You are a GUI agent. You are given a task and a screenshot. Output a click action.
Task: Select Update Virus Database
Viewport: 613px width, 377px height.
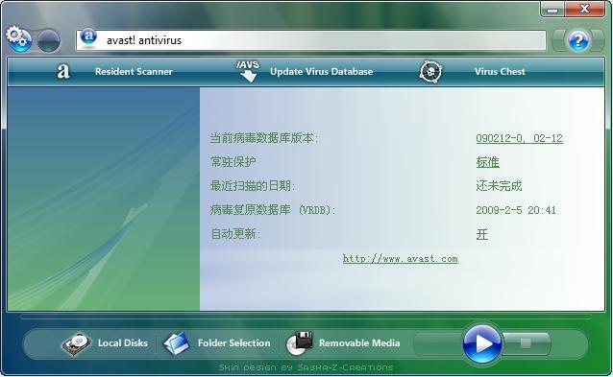[x=321, y=71]
